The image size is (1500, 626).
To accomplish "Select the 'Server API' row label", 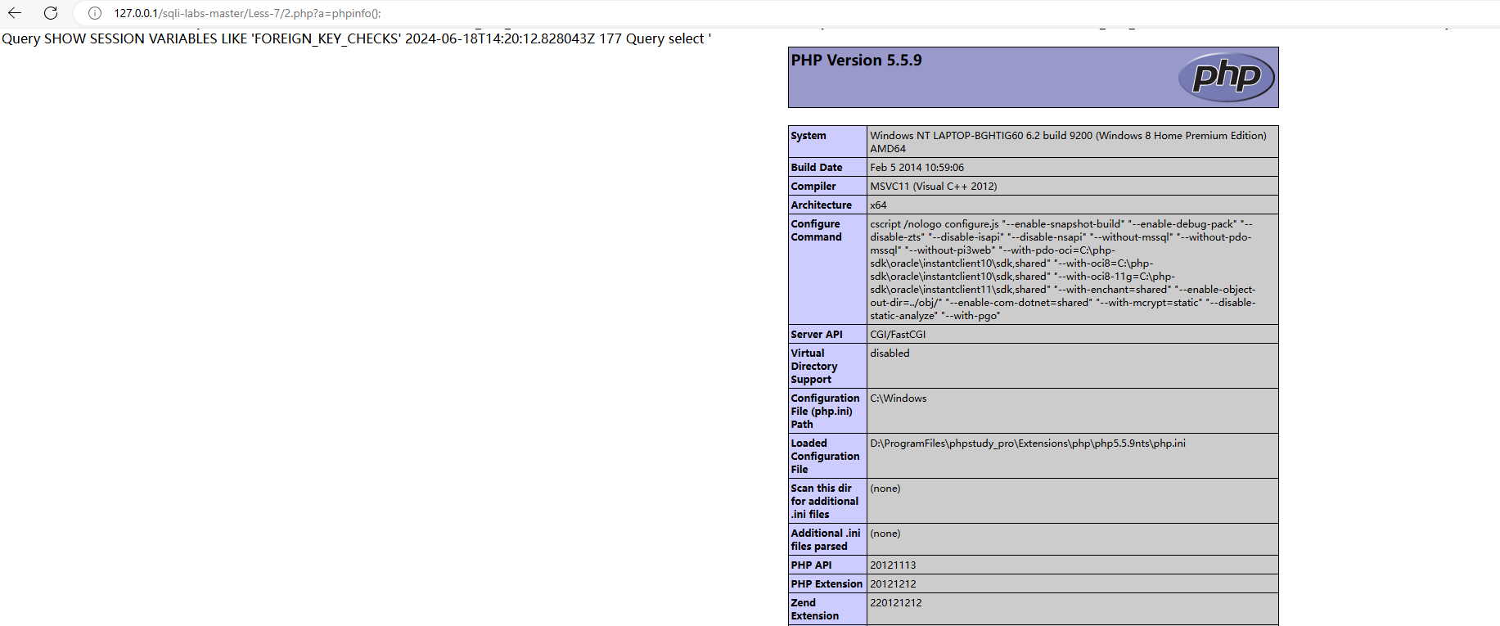I will tap(817, 335).
